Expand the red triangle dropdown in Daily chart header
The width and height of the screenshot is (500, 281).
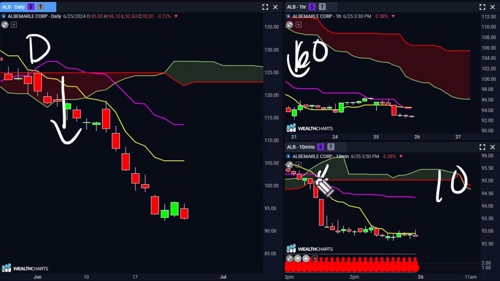coord(176,16)
